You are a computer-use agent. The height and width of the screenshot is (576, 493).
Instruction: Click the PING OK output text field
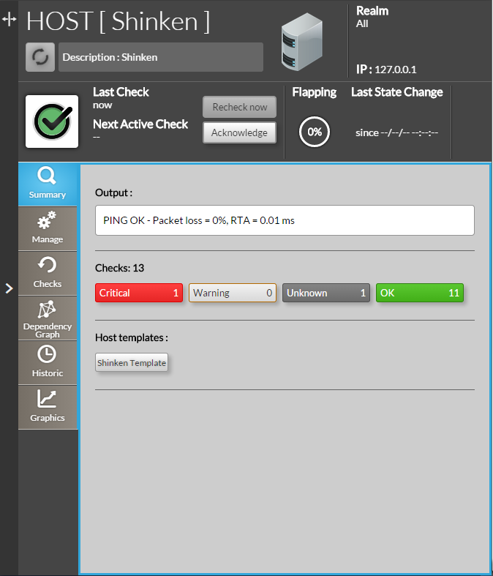point(285,220)
